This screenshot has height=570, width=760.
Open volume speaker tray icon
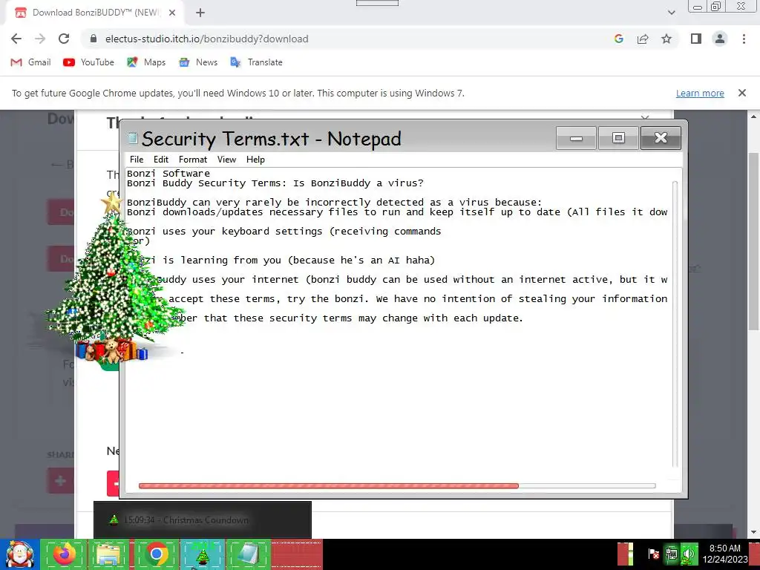tap(688, 554)
